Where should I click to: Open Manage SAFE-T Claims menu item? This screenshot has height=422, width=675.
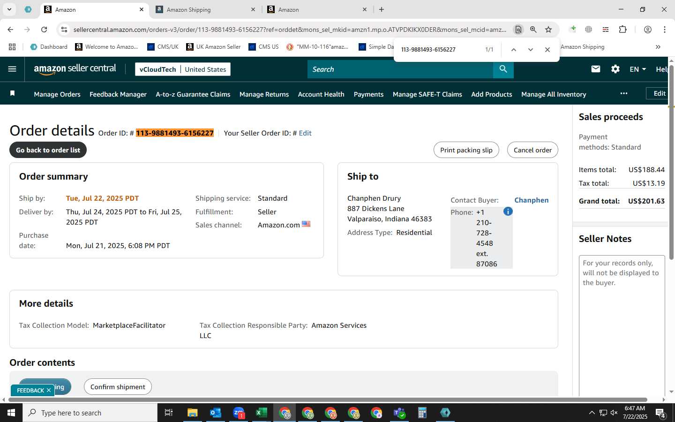[427, 94]
